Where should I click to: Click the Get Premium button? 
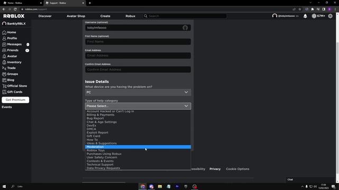pos(15,100)
